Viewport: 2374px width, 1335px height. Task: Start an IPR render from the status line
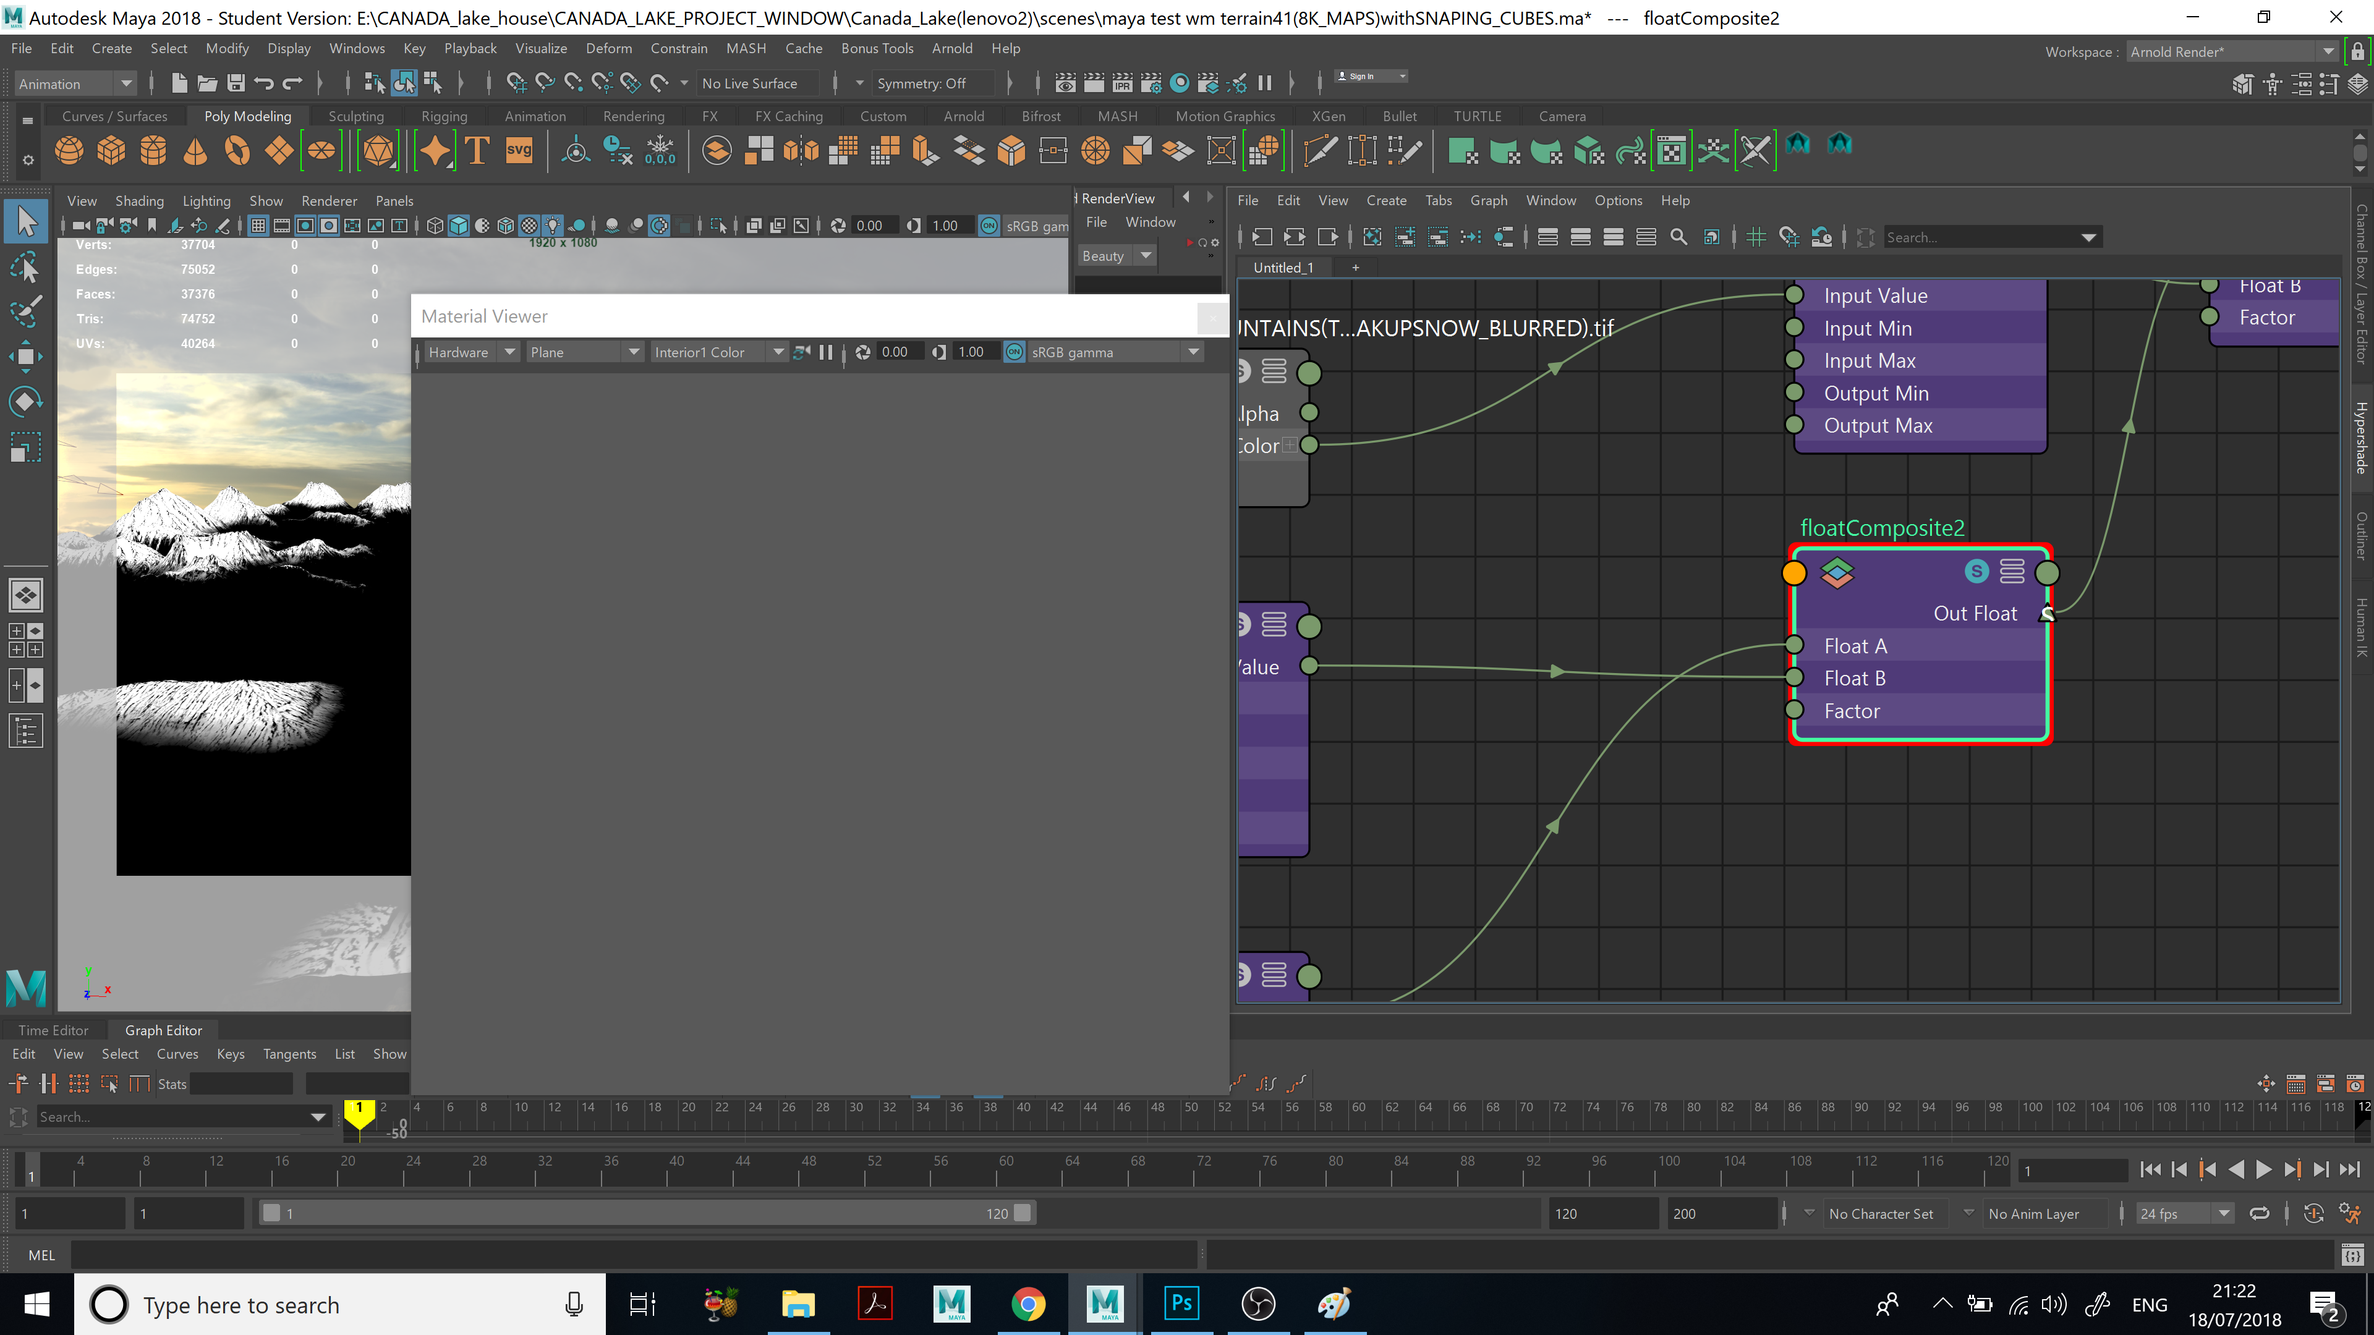[x=1121, y=83]
